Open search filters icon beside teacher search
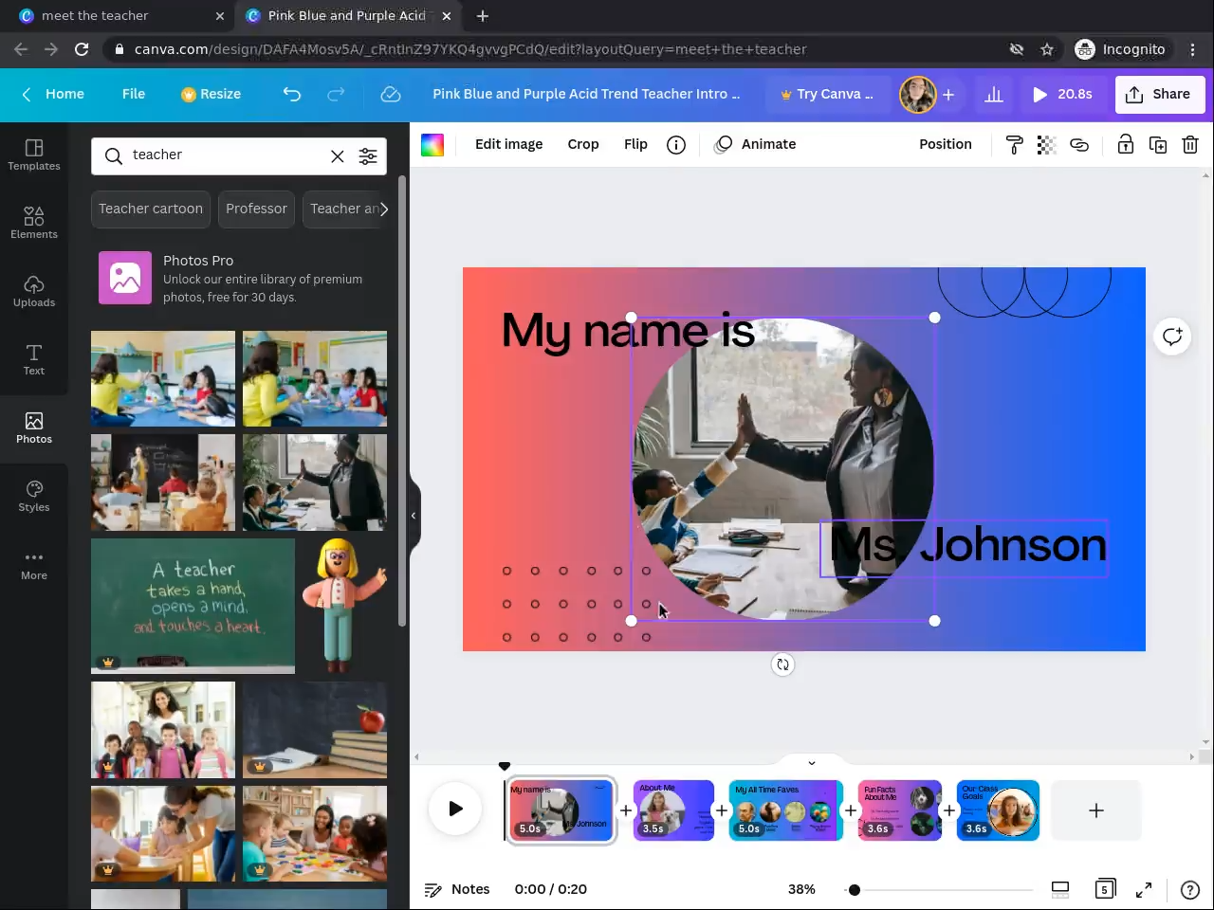This screenshot has width=1214, height=910. [368, 156]
